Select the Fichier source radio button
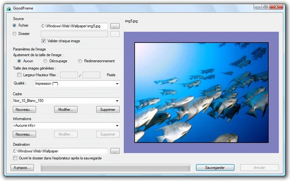The height and width of the screenshot is (181, 290). 14,26
